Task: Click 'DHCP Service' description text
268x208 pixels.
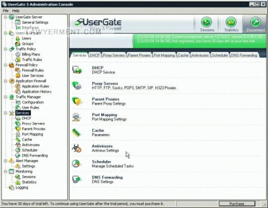Action: pos(103,72)
